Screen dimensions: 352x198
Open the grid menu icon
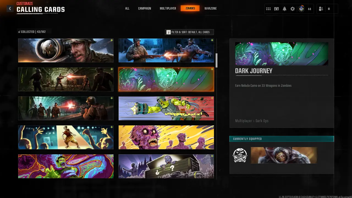click(268, 9)
